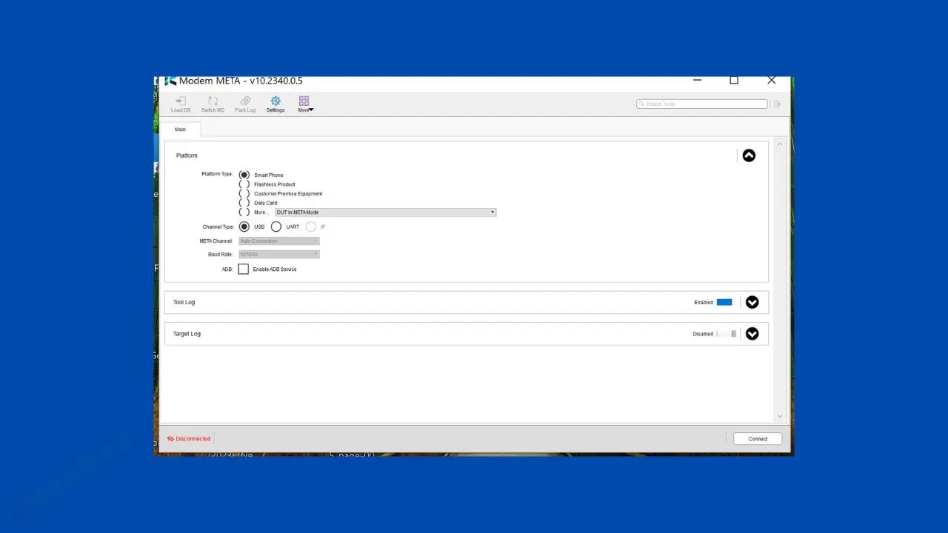
Task: Click the Enable ADB Service label
Action: click(275, 269)
